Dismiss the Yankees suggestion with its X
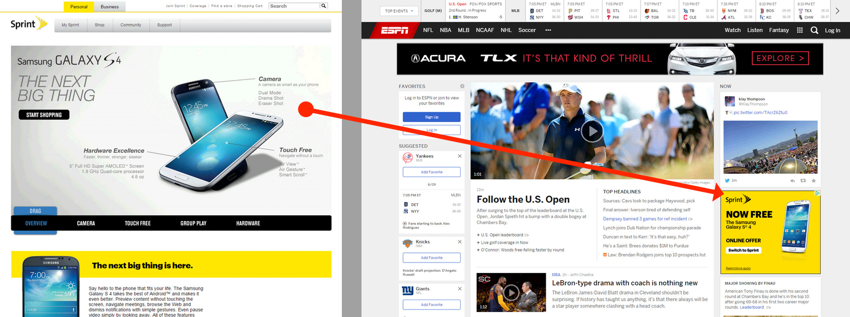This screenshot has height=317, width=850. click(459, 156)
